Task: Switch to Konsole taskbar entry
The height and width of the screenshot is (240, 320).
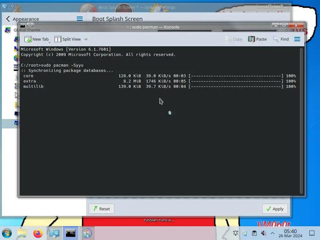Action: (x=70, y=233)
